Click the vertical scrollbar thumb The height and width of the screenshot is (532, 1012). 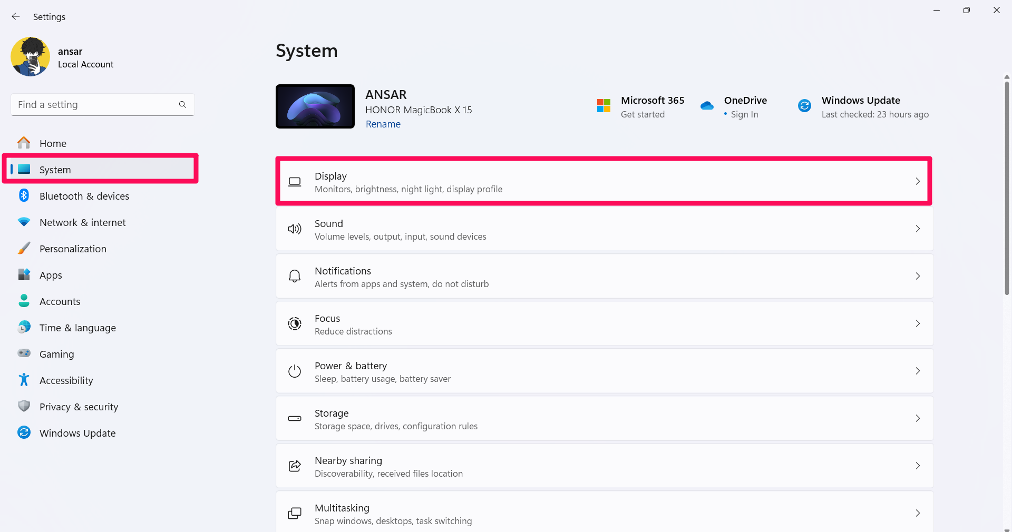coord(1007,187)
